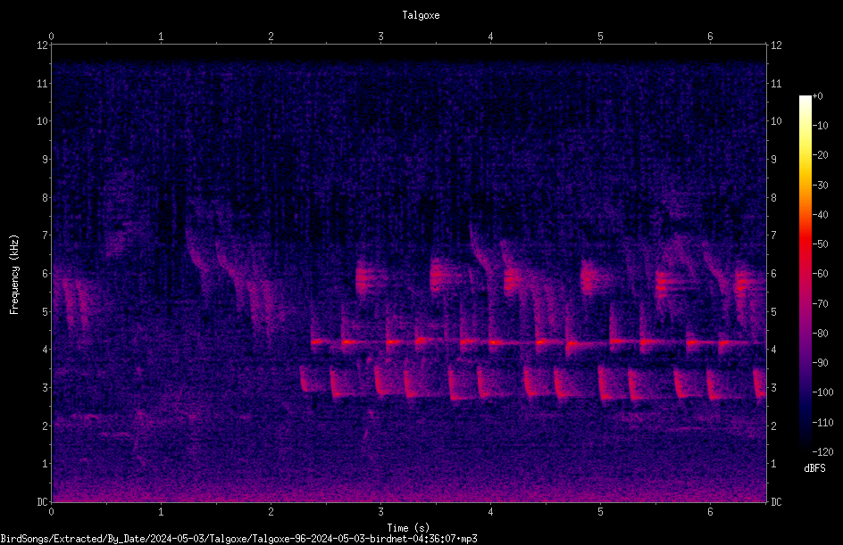Select the 6 kHz label on left frequency axis

point(46,273)
